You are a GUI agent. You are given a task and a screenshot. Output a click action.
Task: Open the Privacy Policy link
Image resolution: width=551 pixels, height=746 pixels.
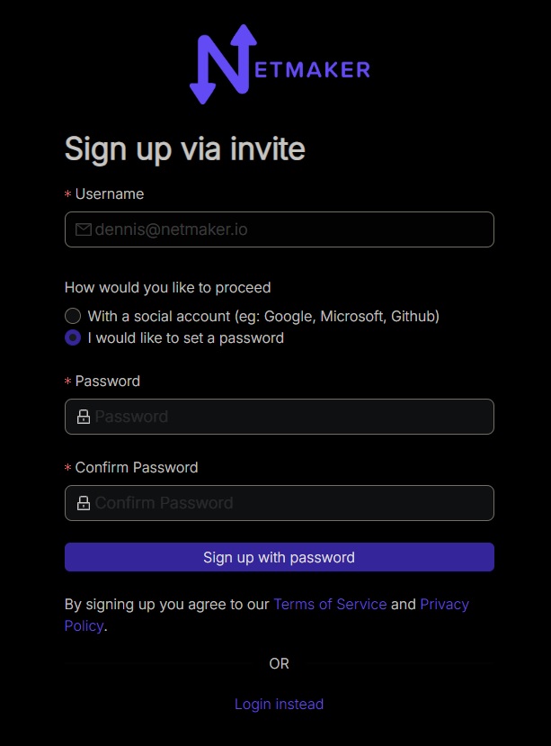(x=444, y=604)
